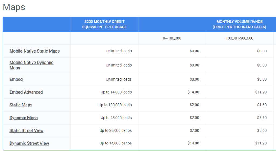Open the Static Street View link
276x152 pixels.
26,130
